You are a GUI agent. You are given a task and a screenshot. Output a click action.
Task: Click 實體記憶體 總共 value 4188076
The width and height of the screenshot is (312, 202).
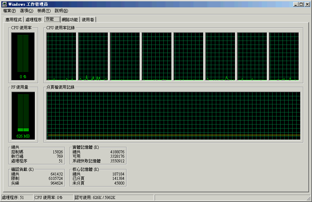click(x=118, y=152)
